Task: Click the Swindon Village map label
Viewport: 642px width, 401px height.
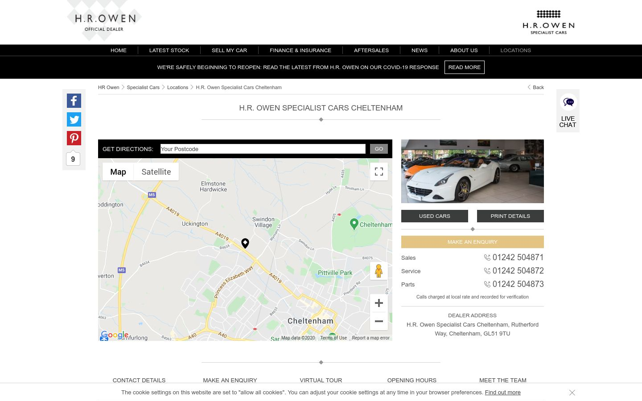Action: tap(263, 222)
